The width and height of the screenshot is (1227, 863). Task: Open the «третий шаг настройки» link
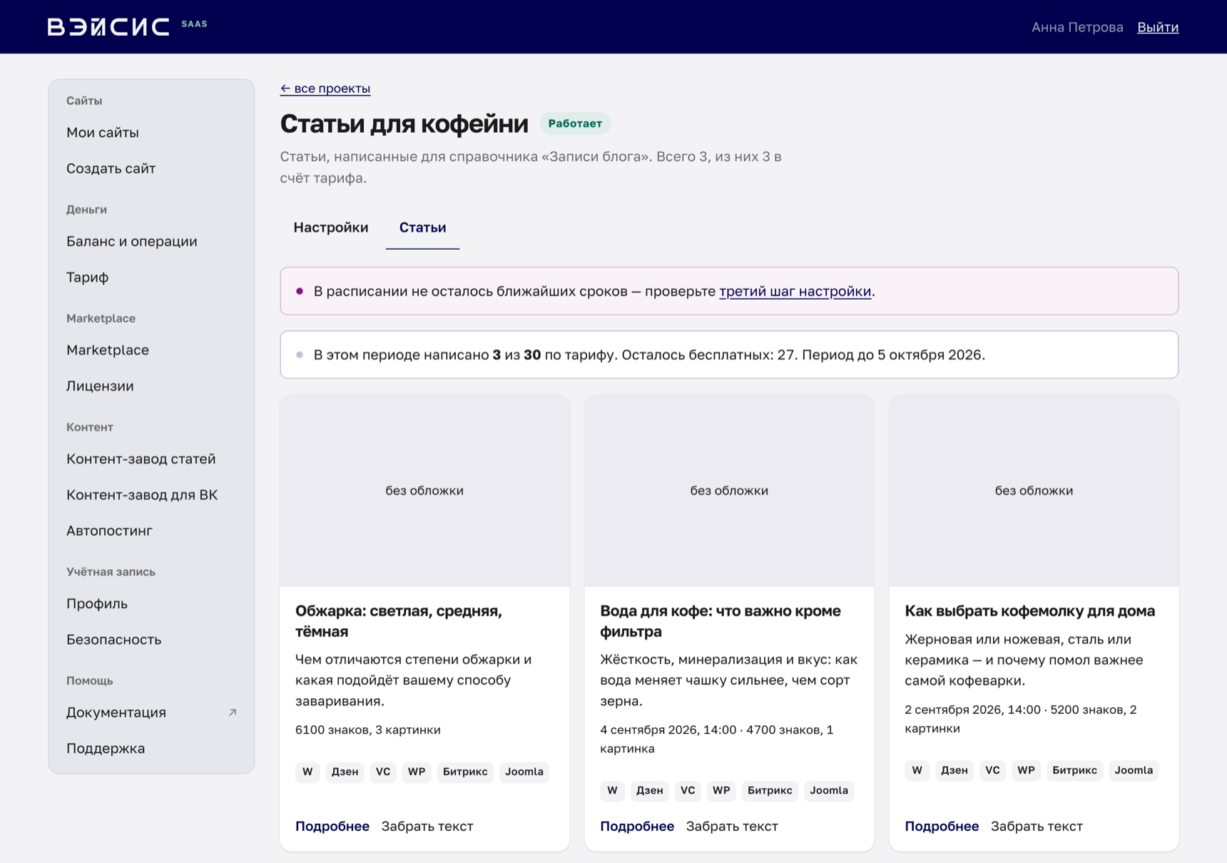(795, 291)
